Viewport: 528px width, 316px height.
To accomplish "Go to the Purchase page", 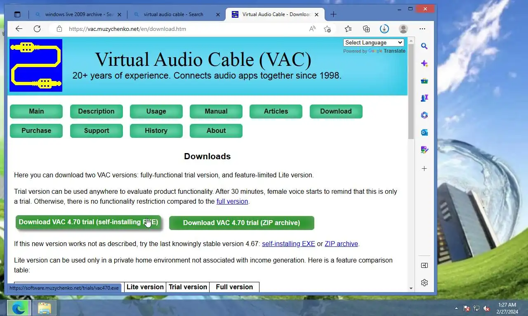I will click(x=36, y=130).
